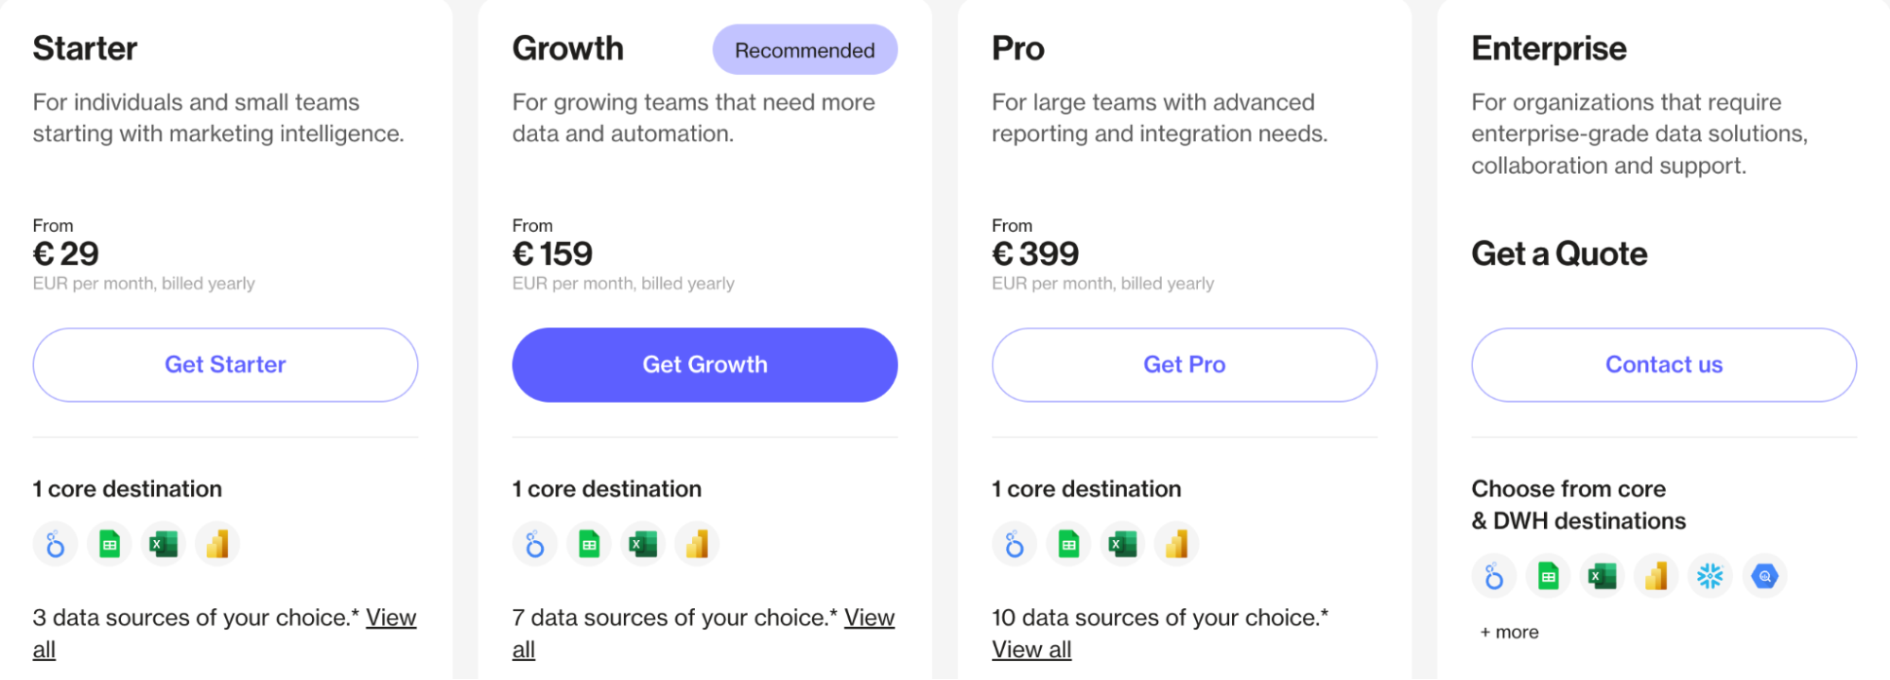Image resolution: width=1890 pixels, height=680 pixels.
Task: Click the Excel icon under Pro plan
Action: click(x=1122, y=544)
